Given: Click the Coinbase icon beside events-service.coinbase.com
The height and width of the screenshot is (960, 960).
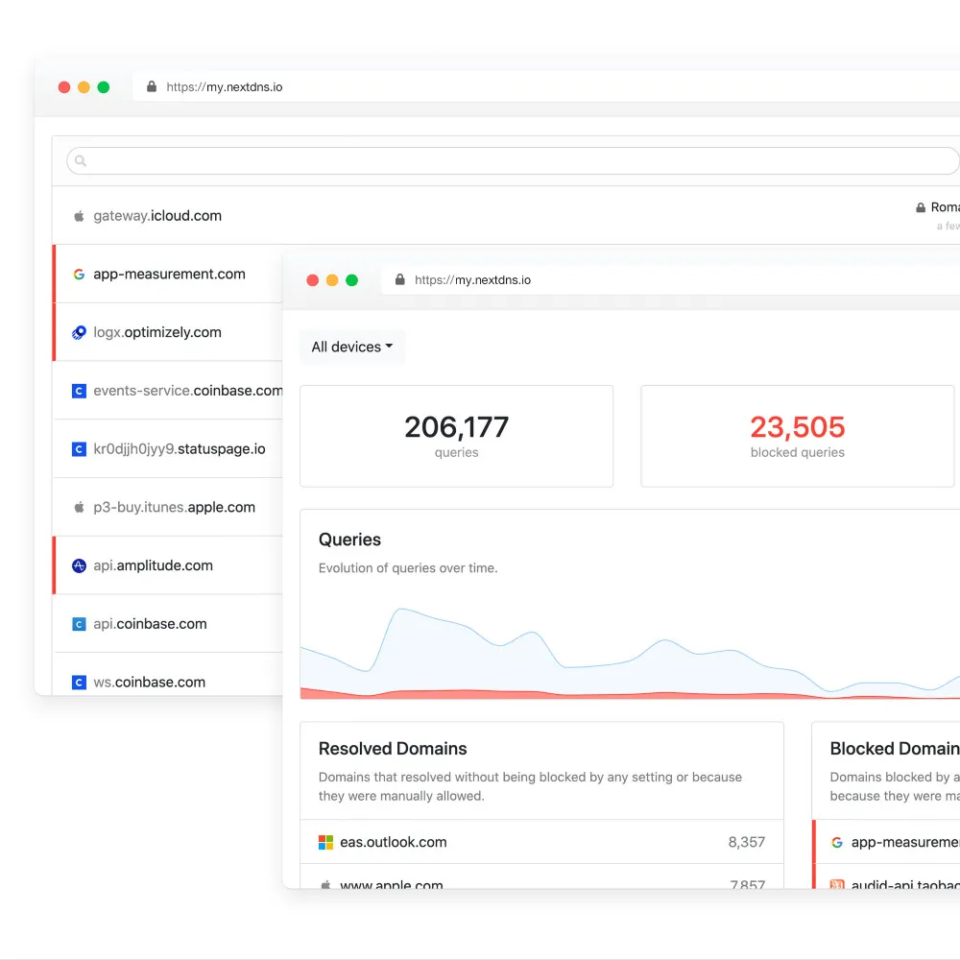Looking at the screenshot, I should (79, 391).
